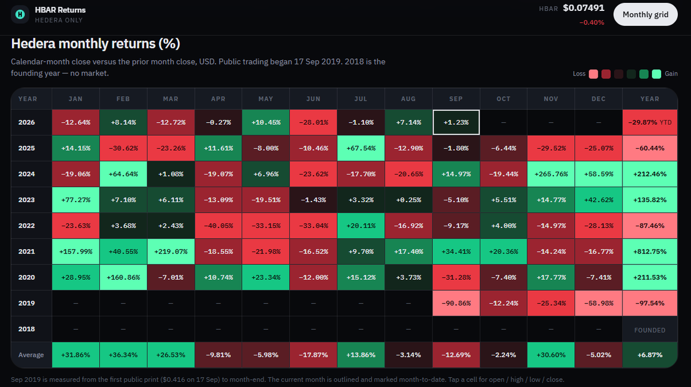691x387 pixels.
Task: Click the 2026 year total −29.87% YTD
Action: pos(650,122)
